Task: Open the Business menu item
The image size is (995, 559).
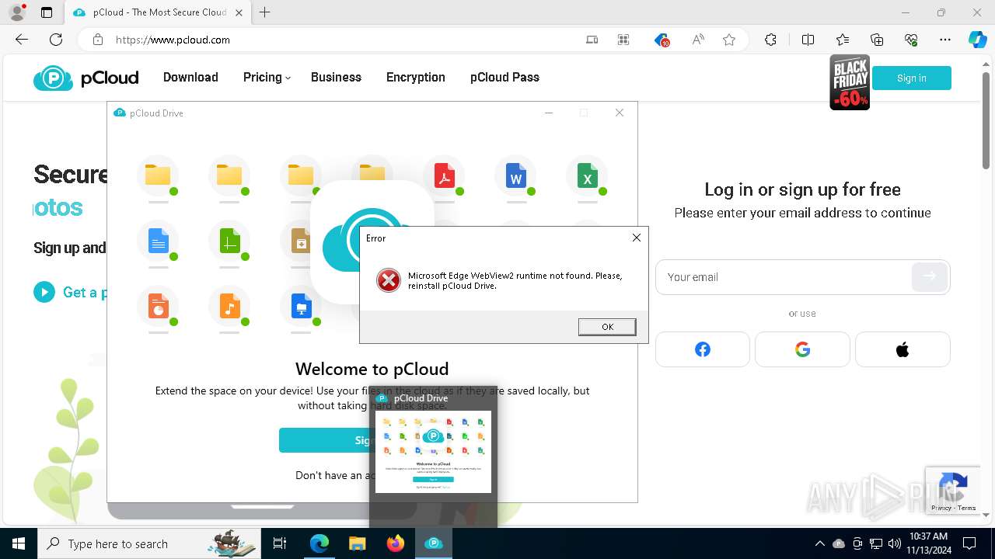Action: coord(336,77)
